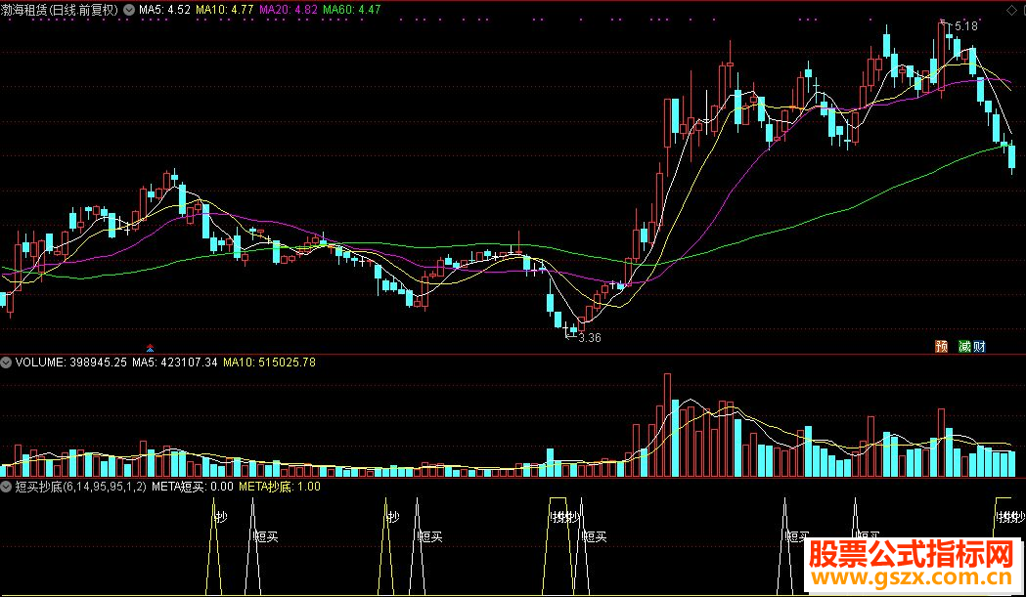Open dropdown arrow next to 渤海租赁 title
Viewport: 1026px width, 597px height.
(x=128, y=10)
